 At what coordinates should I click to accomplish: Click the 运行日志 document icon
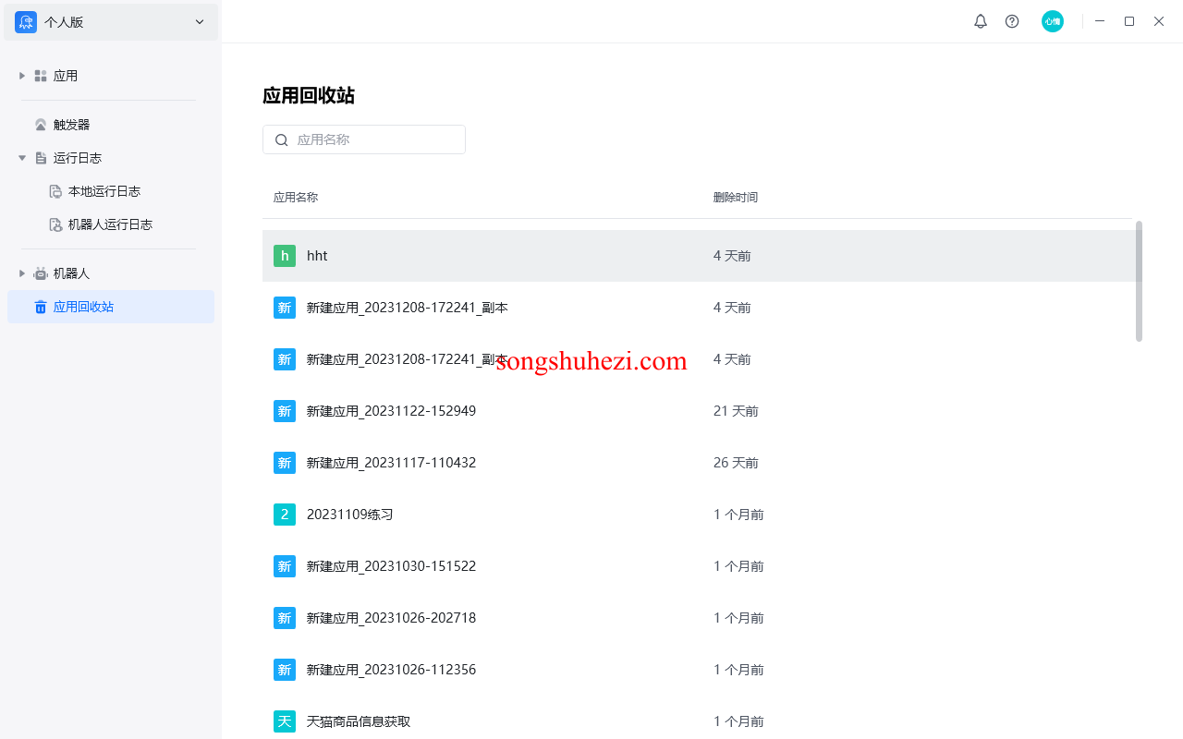[x=41, y=158]
